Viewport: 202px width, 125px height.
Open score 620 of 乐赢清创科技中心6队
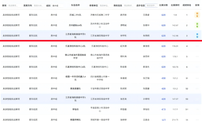click(x=163, y=67)
